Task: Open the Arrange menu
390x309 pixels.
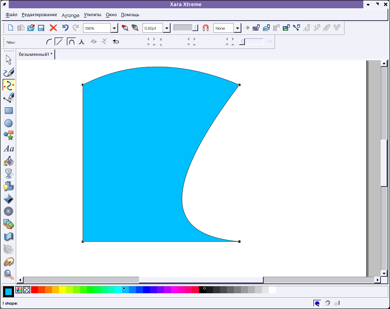Action: point(70,15)
